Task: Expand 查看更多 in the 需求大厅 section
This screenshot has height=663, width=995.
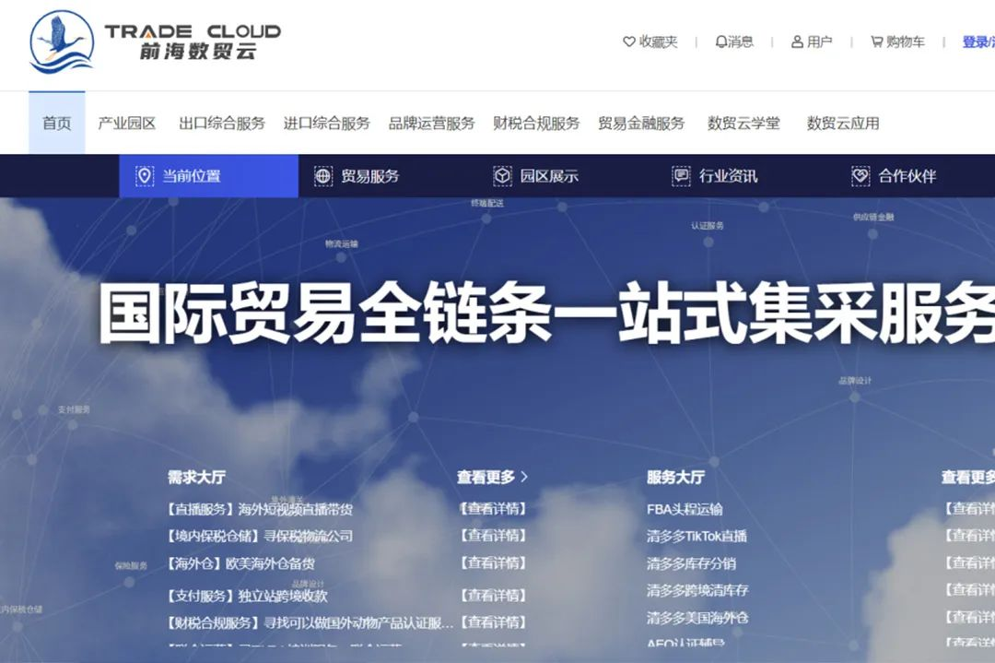Action: (492, 478)
